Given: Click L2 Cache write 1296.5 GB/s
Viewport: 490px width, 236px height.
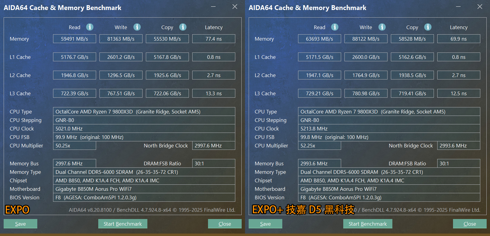Looking at the screenshot, I should coord(121,75).
